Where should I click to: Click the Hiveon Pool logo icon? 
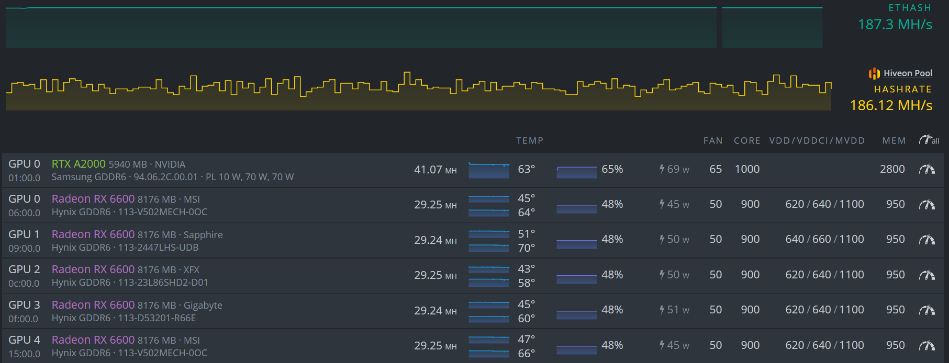point(874,74)
